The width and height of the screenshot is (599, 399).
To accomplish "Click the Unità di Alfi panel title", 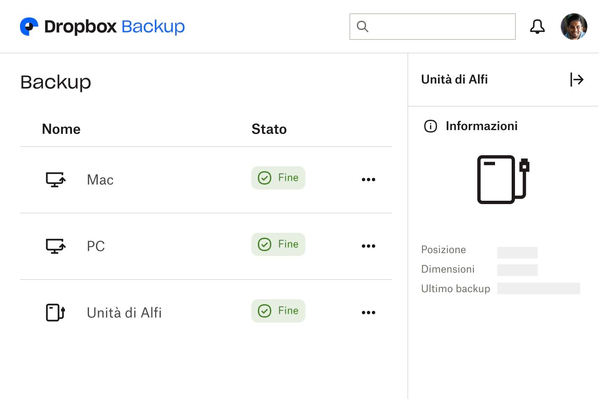I will tap(454, 79).
